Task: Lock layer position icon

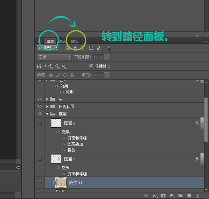Action: pos(65,75)
